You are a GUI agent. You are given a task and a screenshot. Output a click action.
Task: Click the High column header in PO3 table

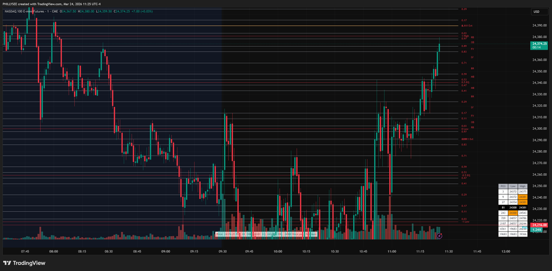click(x=522, y=186)
